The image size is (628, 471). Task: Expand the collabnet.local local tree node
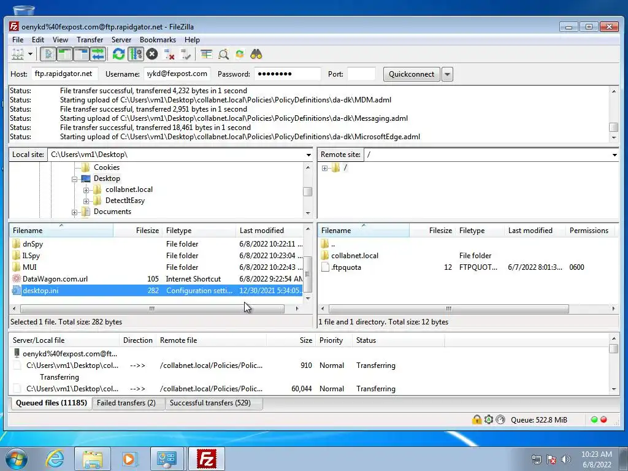pyautogui.click(x=86, y=190)
